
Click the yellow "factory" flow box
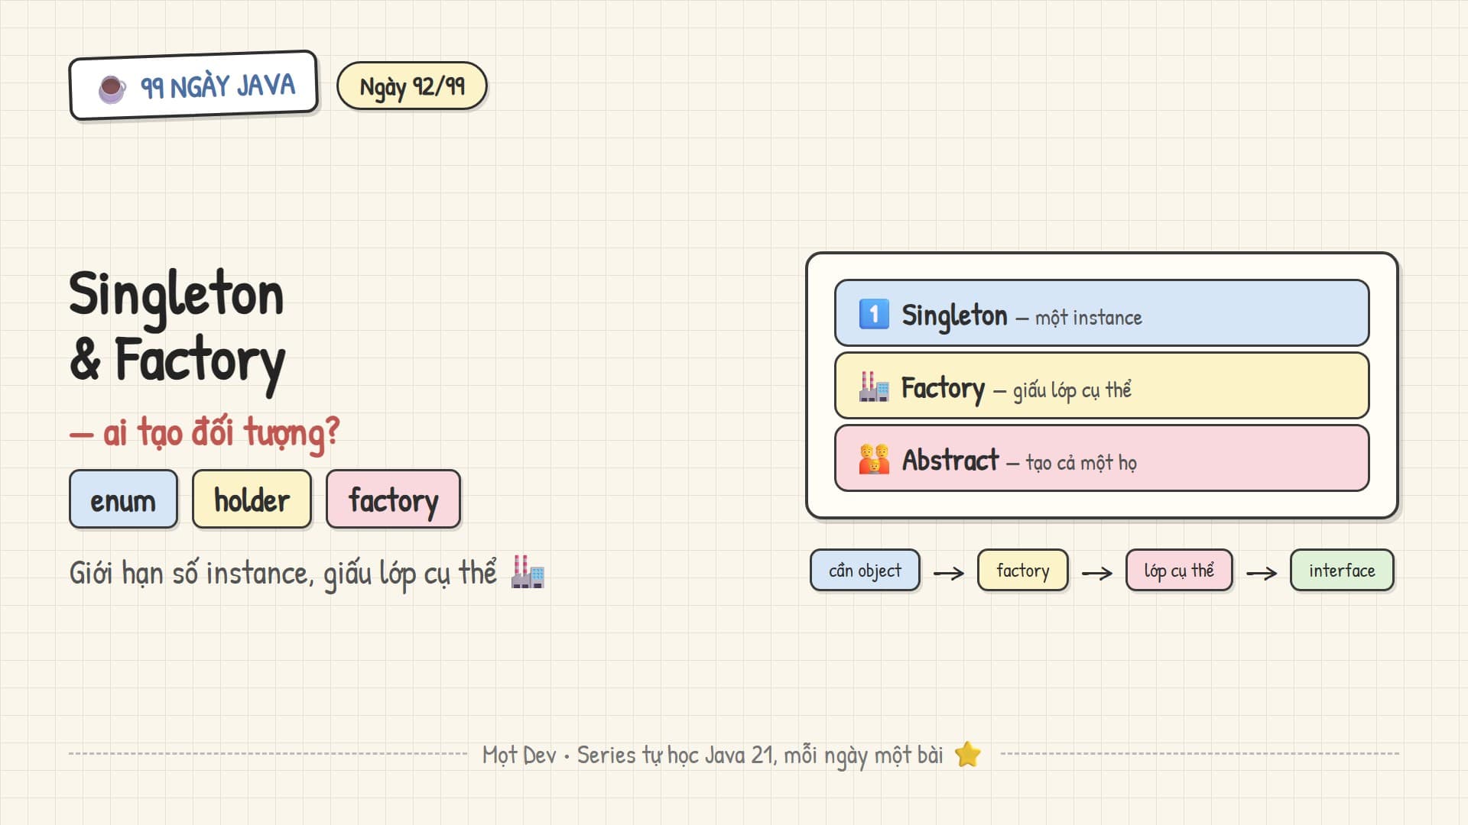pyautogui.click(x=1022, y=571)
